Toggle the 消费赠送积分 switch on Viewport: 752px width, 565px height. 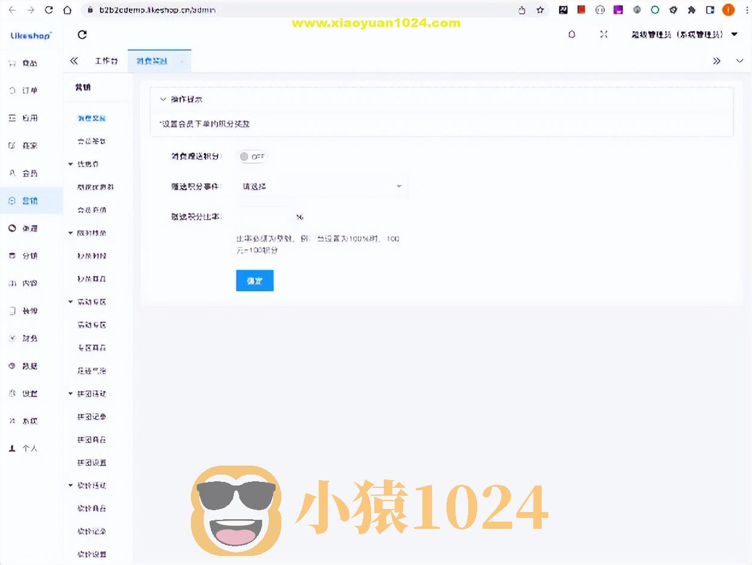tap(252, 156)
